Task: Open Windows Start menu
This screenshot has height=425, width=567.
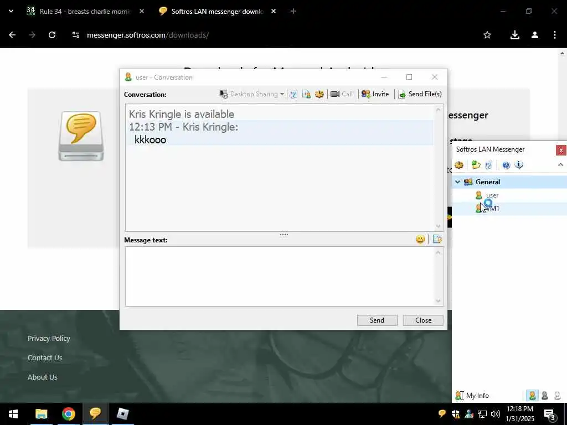Action: (13, 414)
